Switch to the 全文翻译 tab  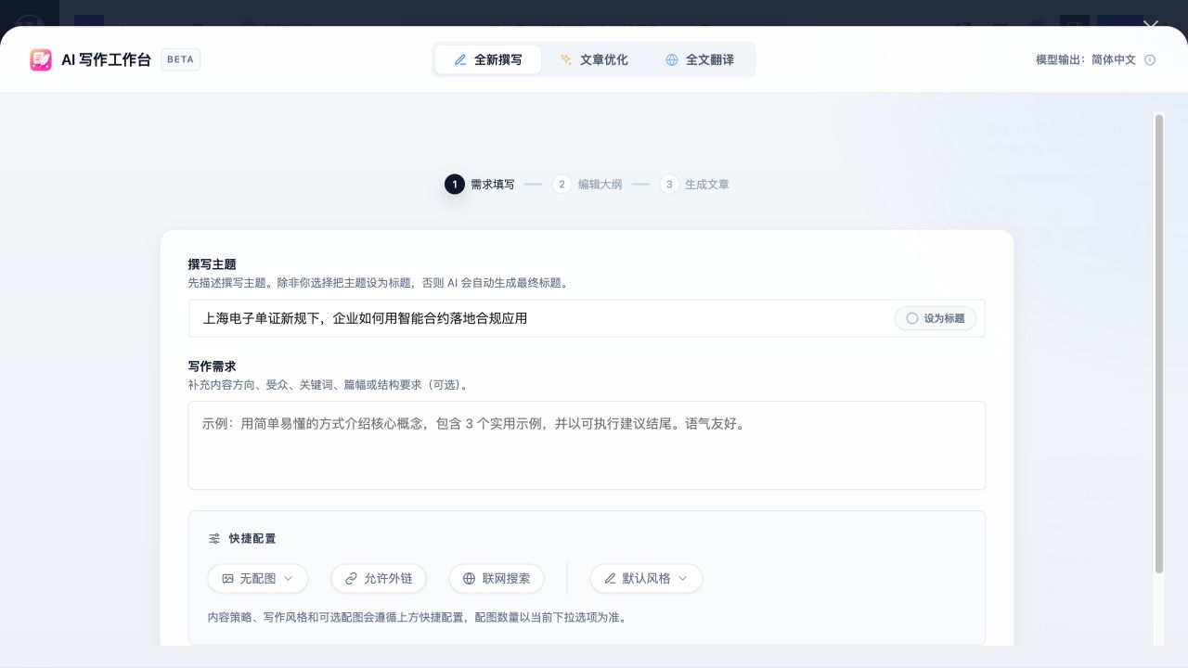(700, 59)
